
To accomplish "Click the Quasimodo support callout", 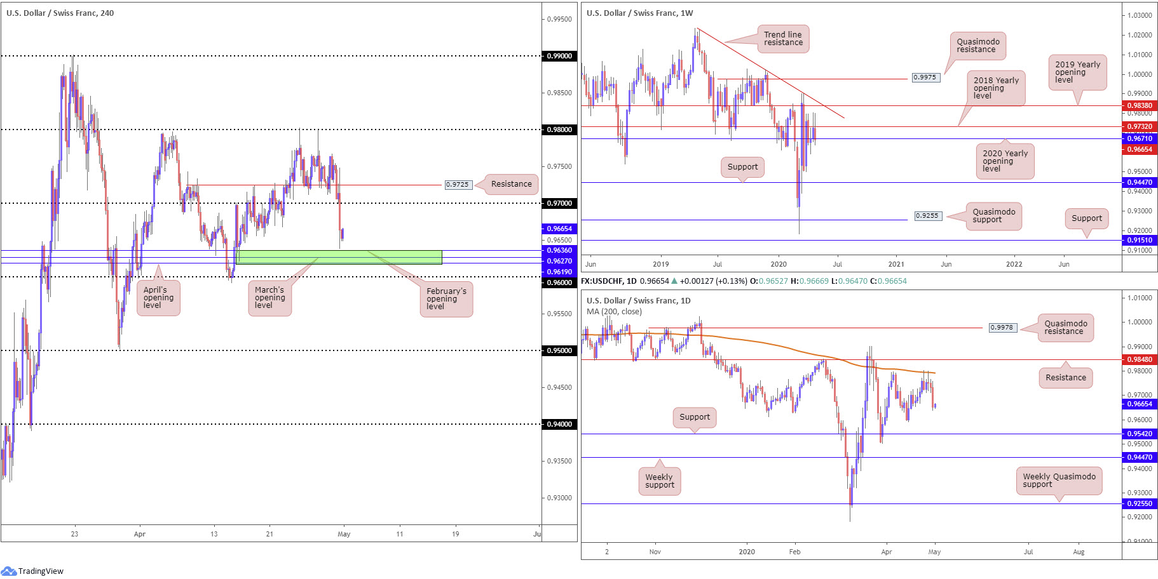I will (993, 216).
